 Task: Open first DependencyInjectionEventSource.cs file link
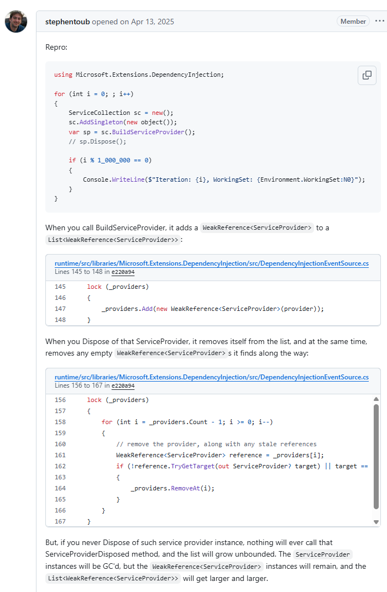click(211, 263)
